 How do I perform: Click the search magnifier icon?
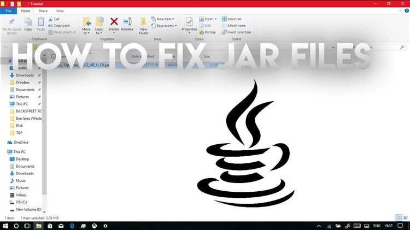tap(402, 47)
